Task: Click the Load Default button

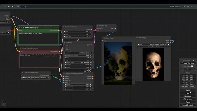Action: 188,105
